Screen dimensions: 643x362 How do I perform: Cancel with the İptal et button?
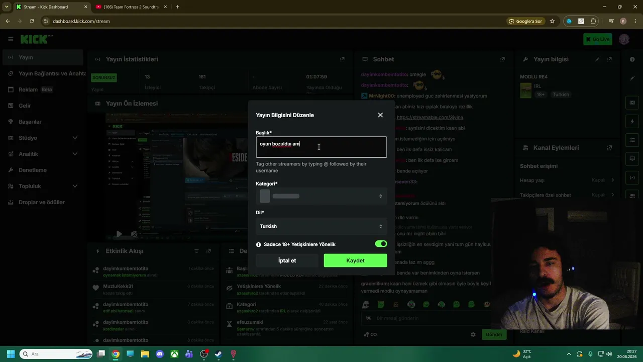pyautogui.click(x=287, y=260)
